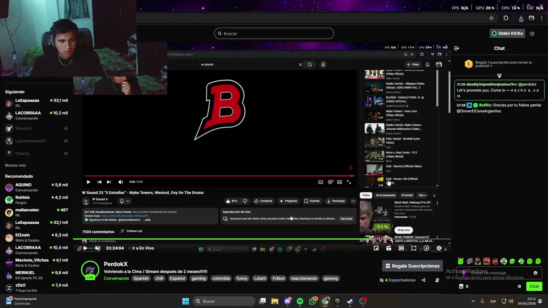
Task: Click YouTube search magnifier button
Action: [310, 65]
